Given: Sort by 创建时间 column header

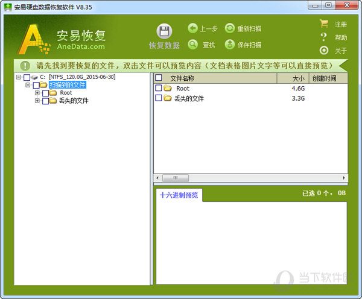Looking at the screenshot, I should (328, 78).
